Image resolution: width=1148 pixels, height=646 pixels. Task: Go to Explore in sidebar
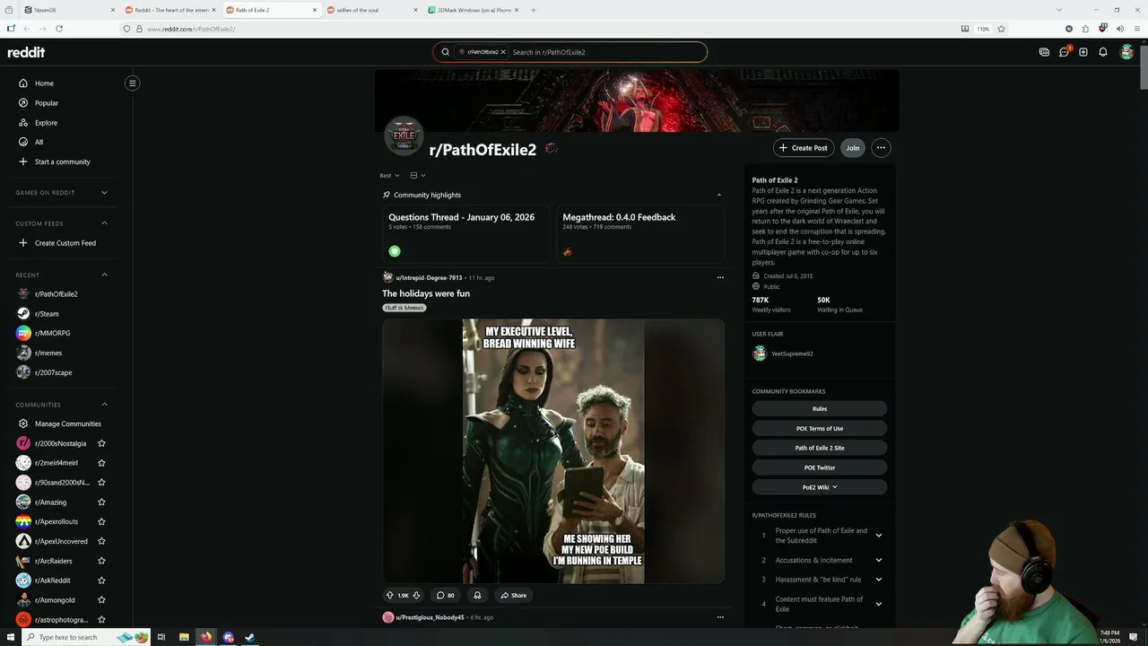pos(46,123)
